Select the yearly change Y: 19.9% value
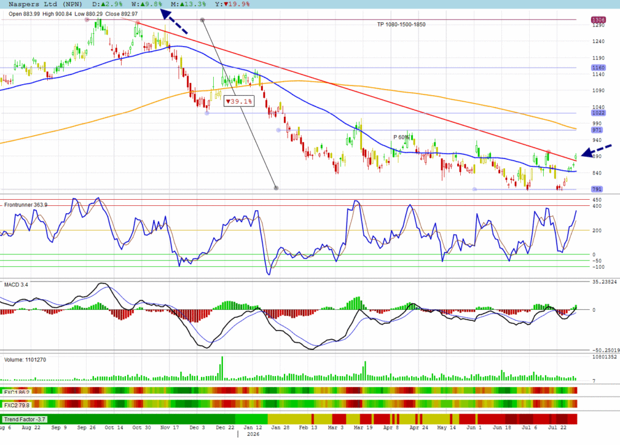This screenshot has width=620, height=445. coord(232,4)
